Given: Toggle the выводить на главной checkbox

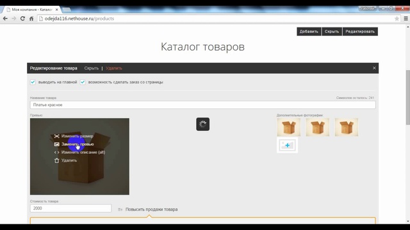Looking at the screenshot, I should click(x=33, y=82).
